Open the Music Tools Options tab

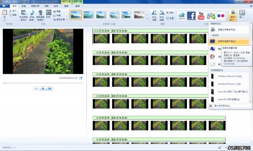(x=77, y=6)
